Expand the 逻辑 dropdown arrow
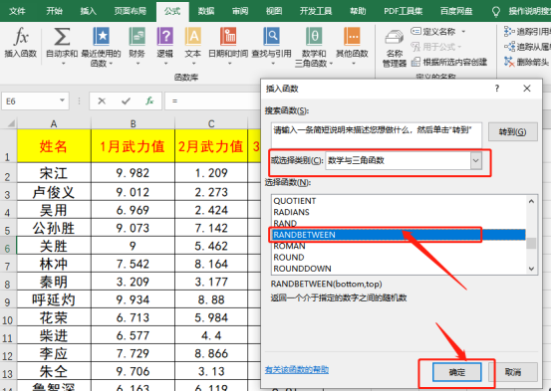Image resolution: width=552 pixels, height=392 pixels. [165, 64]
